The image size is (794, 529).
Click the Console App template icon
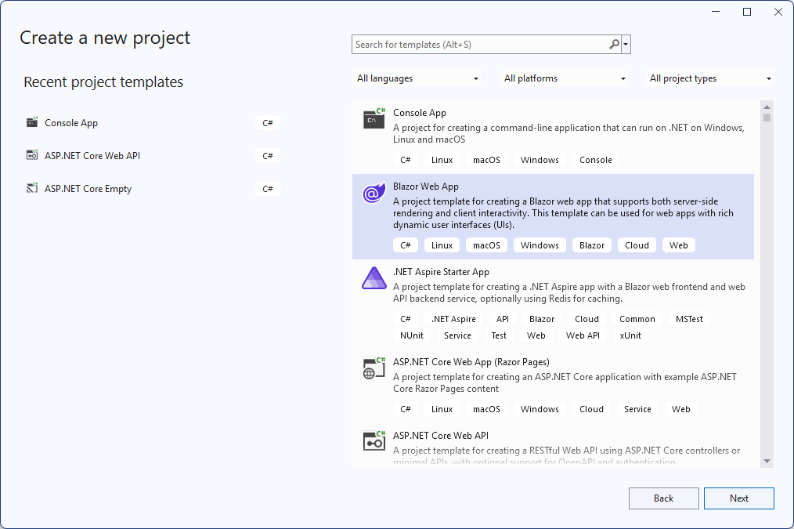click(x=374, y=119)
